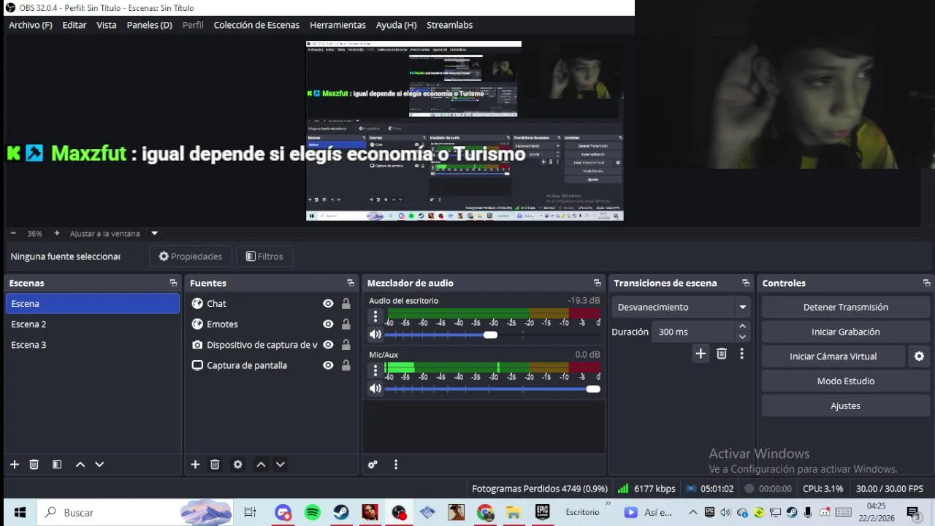Mute Audio del escritorio speaker
This screenshot has height=526, width=935.
point(375,335)
